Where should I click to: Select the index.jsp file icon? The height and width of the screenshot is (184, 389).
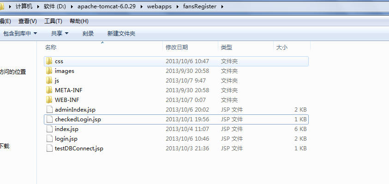tap(50, 129)
